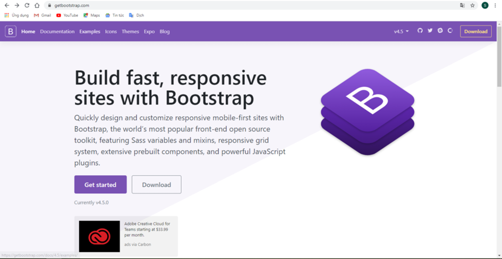
Task: Open the Blog nav item
Action: (x=165, y=31)
